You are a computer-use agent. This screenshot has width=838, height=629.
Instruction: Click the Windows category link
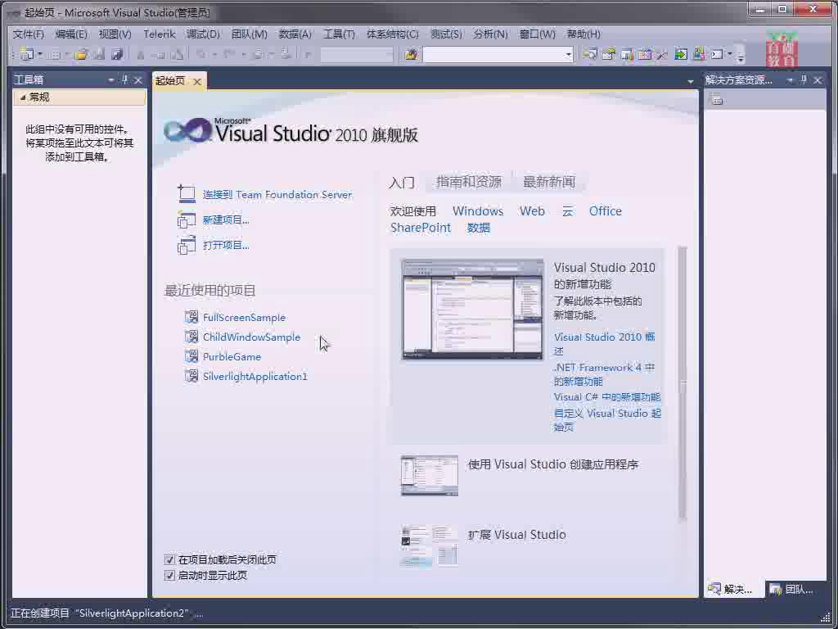point(478,211)
